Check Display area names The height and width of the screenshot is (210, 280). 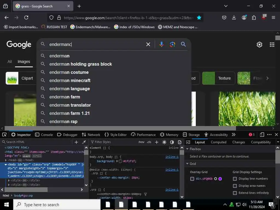pyautogui.click(x=235, y=186)
